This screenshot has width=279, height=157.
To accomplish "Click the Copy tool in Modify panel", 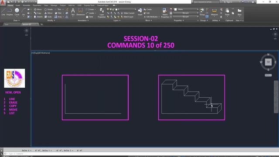I will (x=37, y=13).
